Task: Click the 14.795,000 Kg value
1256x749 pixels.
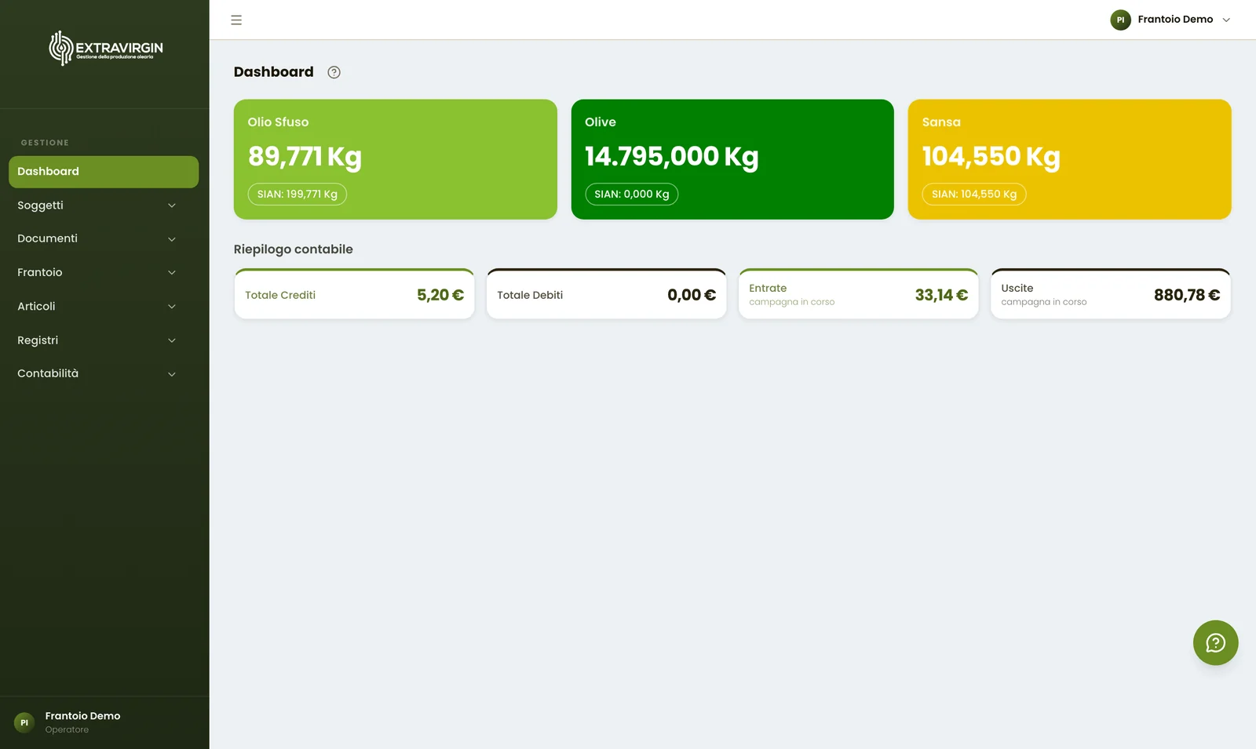Action: [x=672, y=157]
